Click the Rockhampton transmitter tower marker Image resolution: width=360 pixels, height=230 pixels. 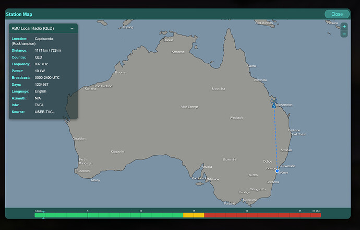(x=273, y=103)
